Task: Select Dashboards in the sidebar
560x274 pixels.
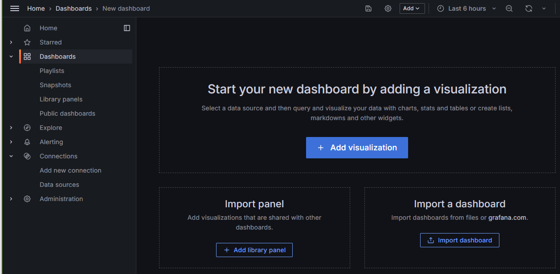Action: point(57,56)
